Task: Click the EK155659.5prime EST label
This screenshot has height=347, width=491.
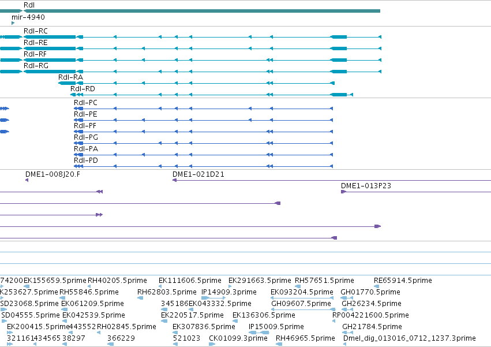Action: click(x=55, y=280)
